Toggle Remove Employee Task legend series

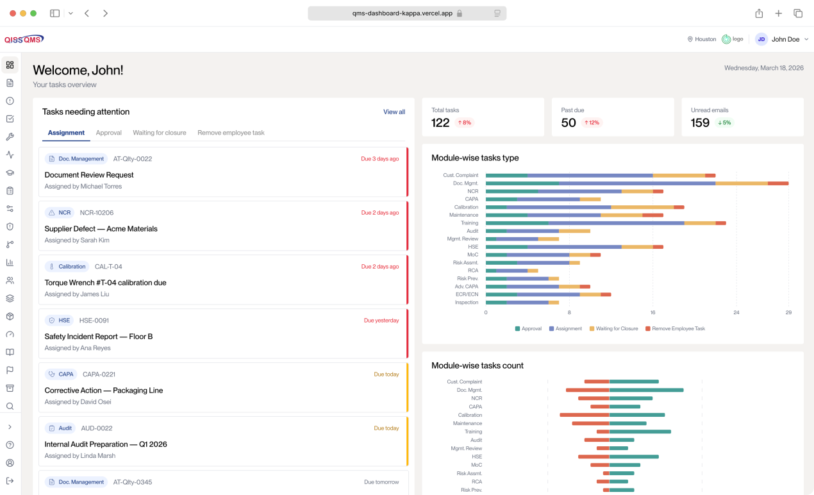(x=675, y=328)
